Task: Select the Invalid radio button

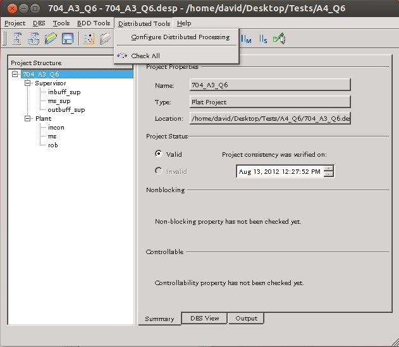Action: [159, 171]
